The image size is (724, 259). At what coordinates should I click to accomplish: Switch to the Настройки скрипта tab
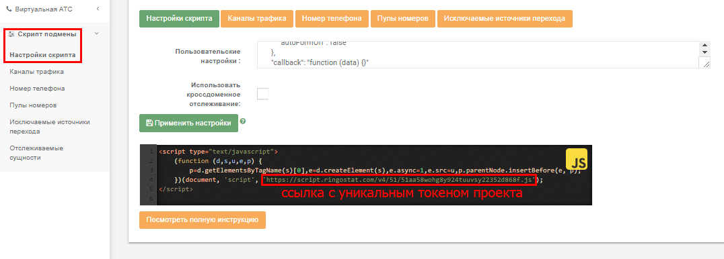[179, 19]
